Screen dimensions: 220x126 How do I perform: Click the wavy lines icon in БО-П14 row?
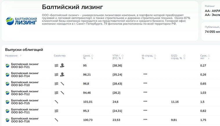point(56,75)
